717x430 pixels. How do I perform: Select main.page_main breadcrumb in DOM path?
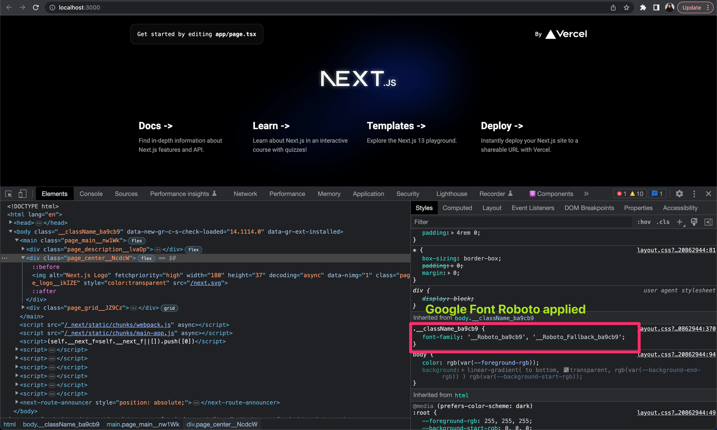click(143, 425)
